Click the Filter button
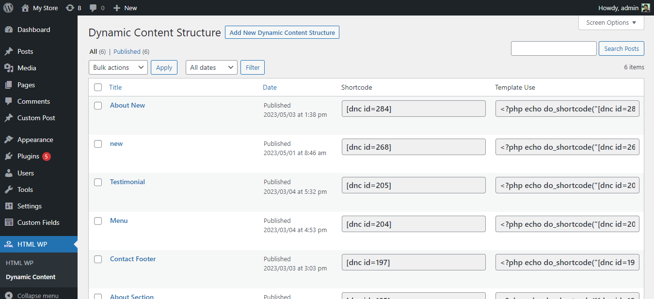The image size is (654, 299). [253, 67]
